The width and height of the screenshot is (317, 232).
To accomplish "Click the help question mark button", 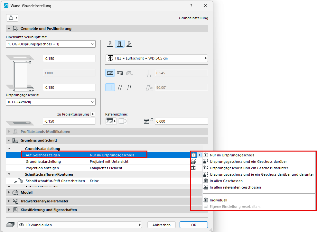I will 191,6.
